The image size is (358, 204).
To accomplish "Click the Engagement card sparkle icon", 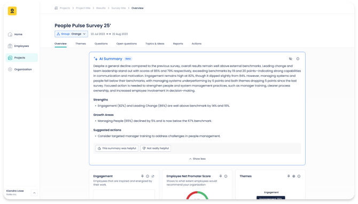I will pyautogui.click(x=153, y=176).
